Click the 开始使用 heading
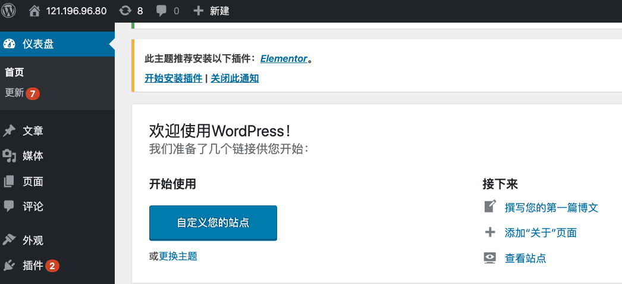 click(x=172, y=184)
